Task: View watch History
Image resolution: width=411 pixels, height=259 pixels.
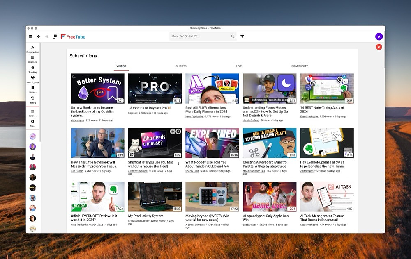Action: 32,100
